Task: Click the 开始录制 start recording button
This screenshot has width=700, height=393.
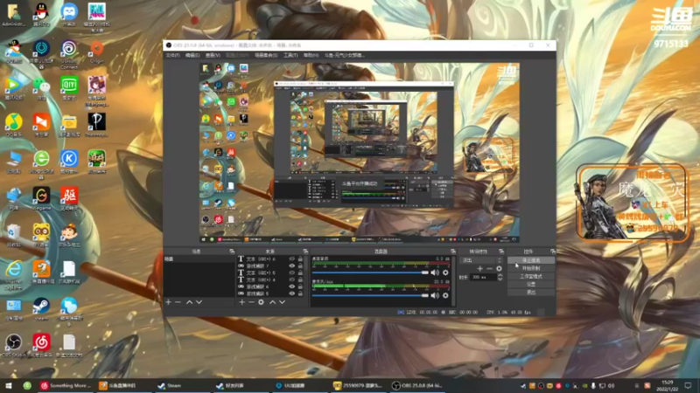Action: tap(531, 268)
